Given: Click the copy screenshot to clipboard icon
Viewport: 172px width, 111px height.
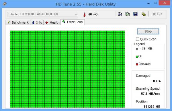Looking at the screenshot, I should coord(128,14).
